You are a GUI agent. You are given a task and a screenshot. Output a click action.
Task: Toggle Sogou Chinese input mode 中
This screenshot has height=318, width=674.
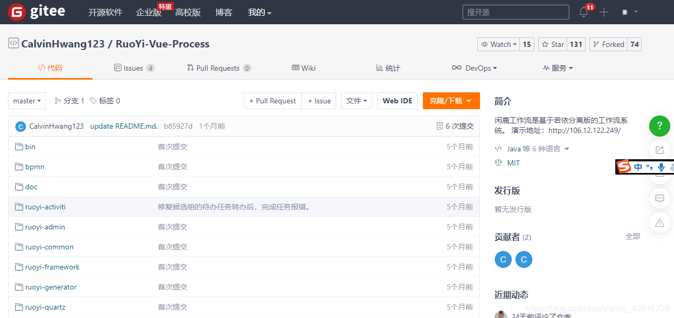click(638, 167)
